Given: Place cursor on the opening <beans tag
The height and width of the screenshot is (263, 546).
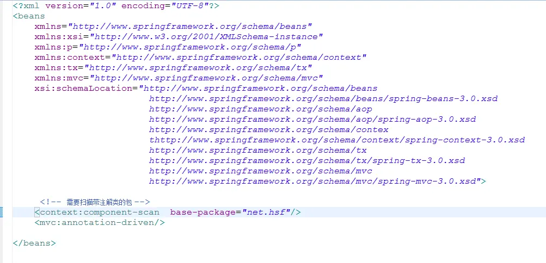Looking at the screenshot, I should [29, 16].
